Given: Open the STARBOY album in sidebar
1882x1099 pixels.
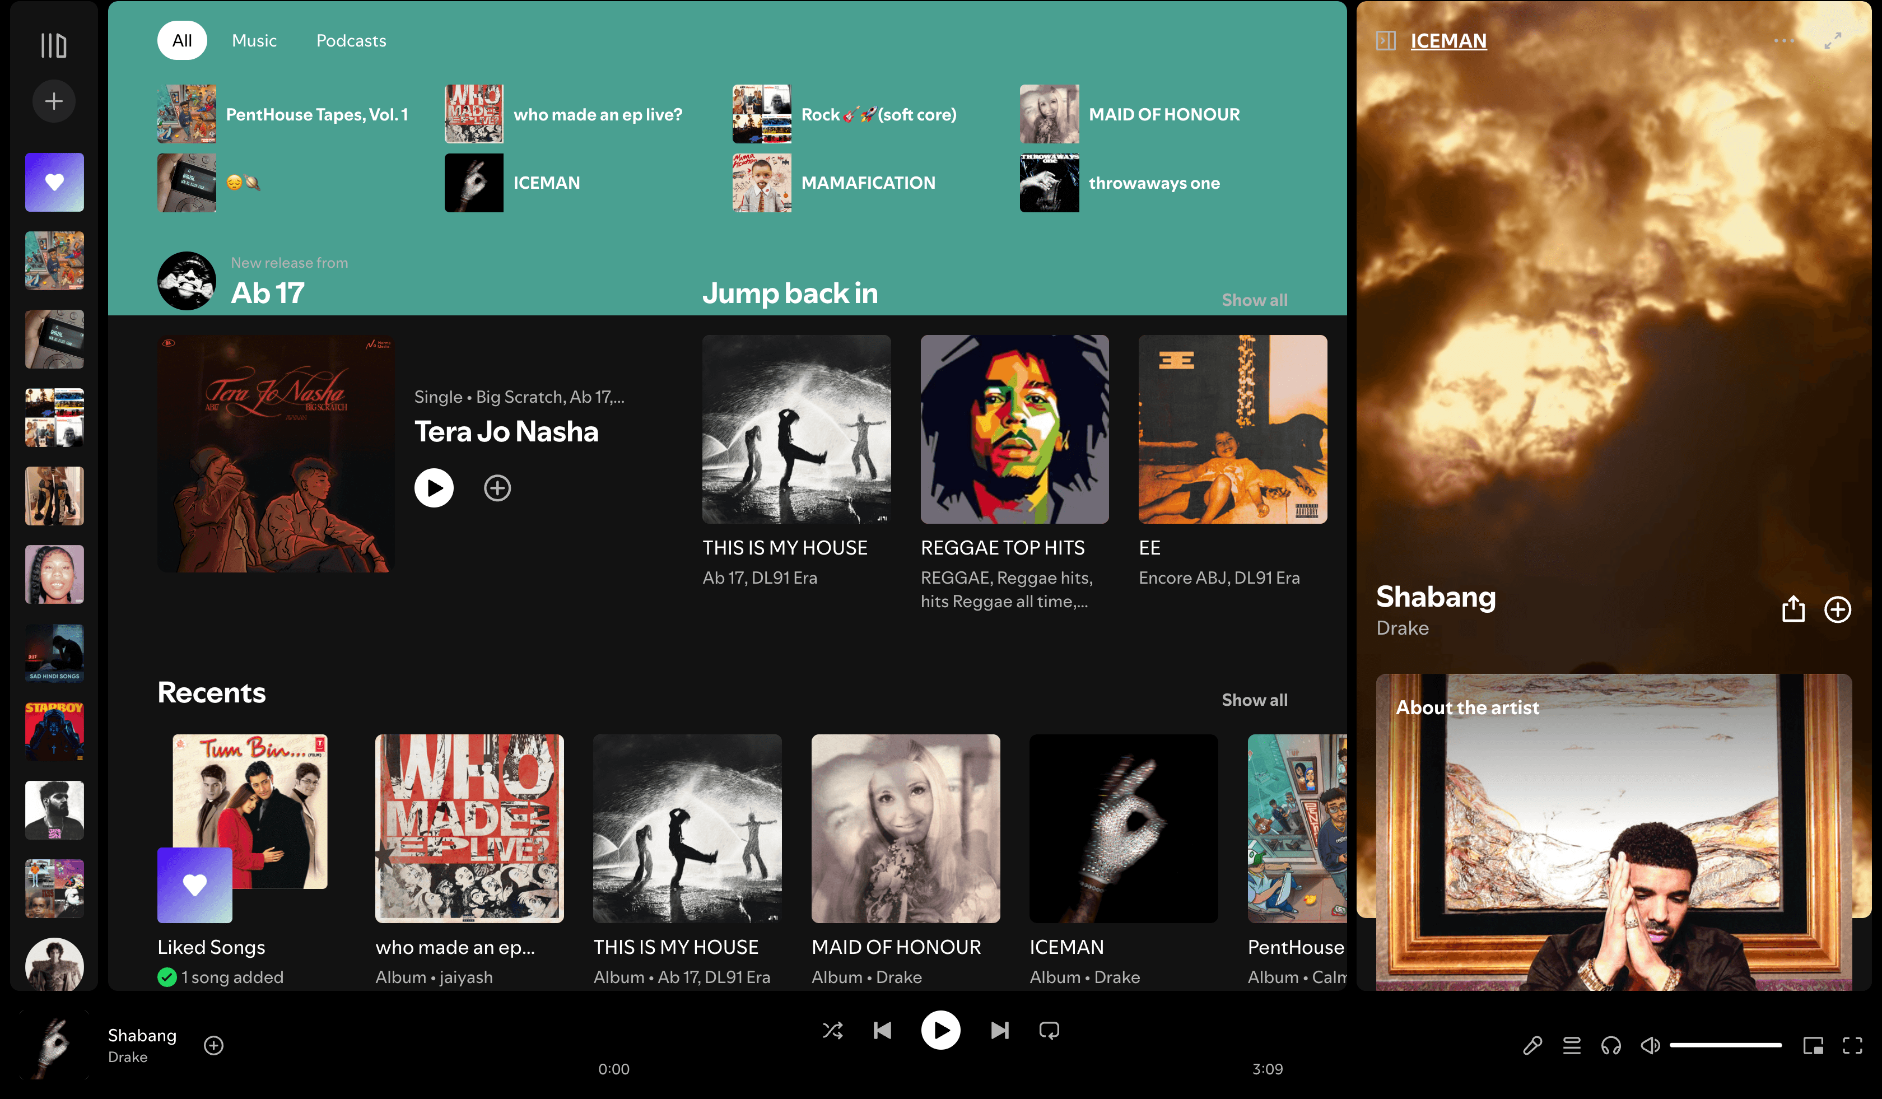Looking at the screenshot, I should (x=54, y=731).
